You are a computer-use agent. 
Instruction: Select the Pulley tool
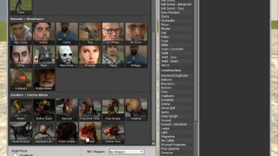point(165,37)
